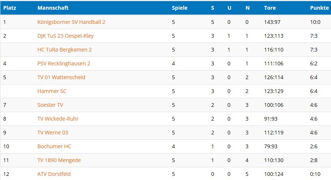The image size is (331, 180).
Task: Click the points value 0:10
Action: click(315, 174)
